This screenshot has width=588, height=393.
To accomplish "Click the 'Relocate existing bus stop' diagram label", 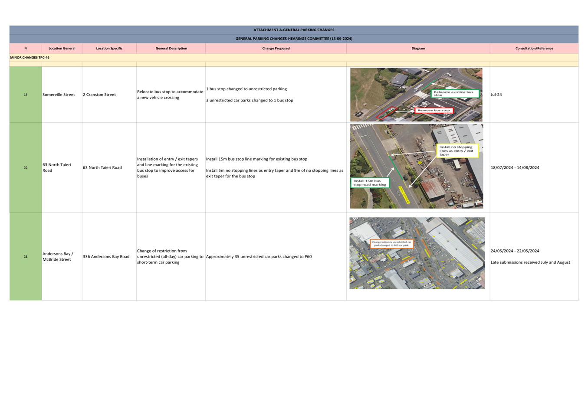I will point(455,93).
